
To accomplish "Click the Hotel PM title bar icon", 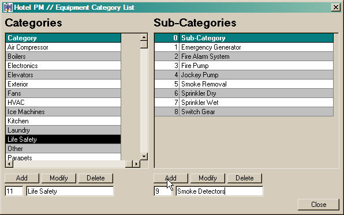I will pos(8,7).
